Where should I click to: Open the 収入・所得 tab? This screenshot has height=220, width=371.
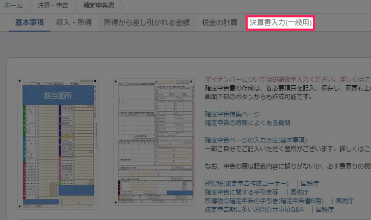(74, 22)
